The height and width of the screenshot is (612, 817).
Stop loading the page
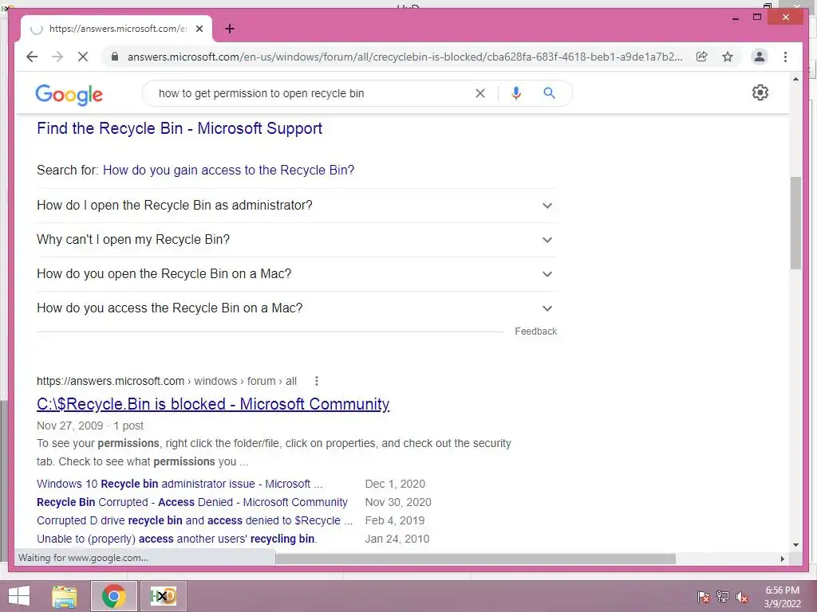point(83,57)
